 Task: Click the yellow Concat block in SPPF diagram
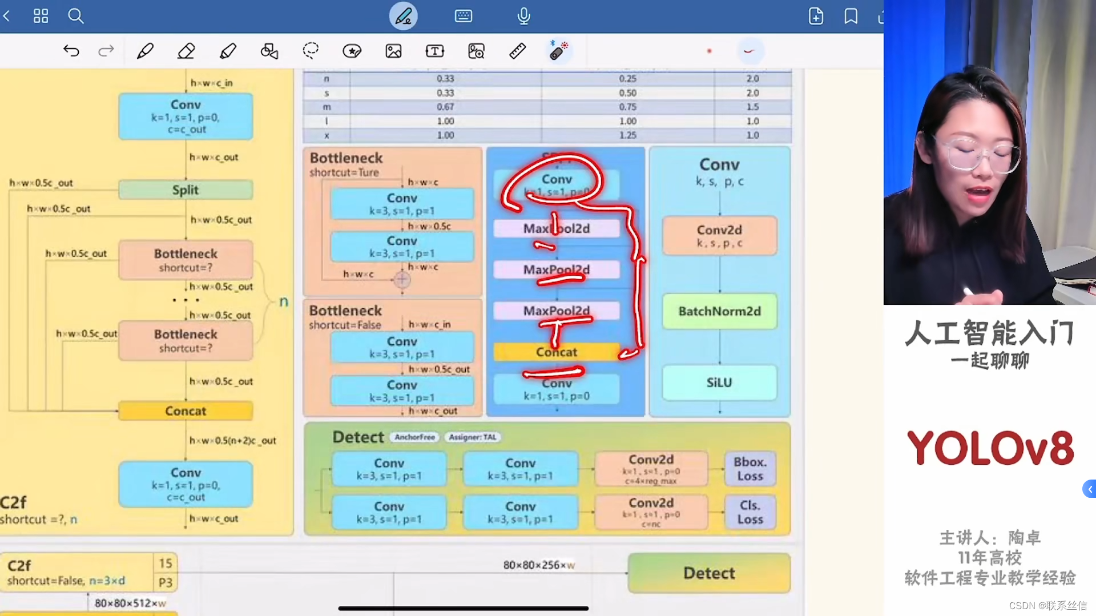tap(557, 352)
